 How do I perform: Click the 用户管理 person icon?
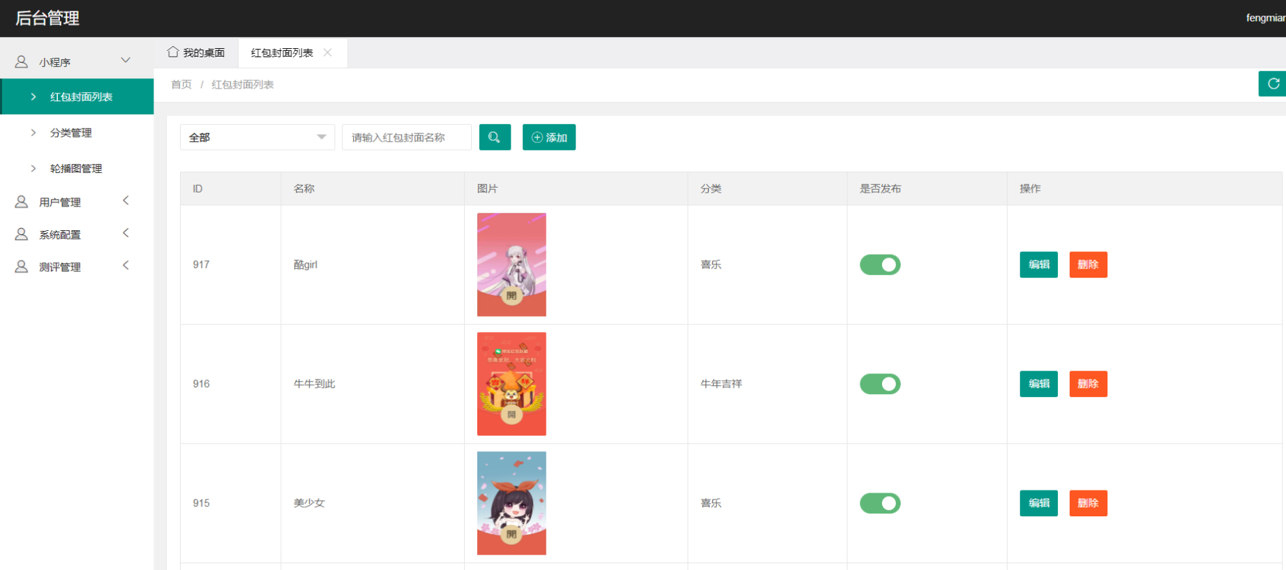coord(22,202)
